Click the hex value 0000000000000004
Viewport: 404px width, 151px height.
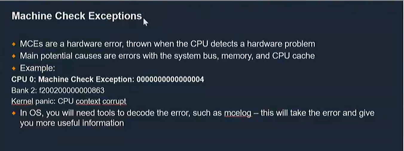[170, 80]
